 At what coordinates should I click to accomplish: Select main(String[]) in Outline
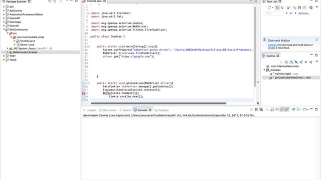[x=286, y=74]
